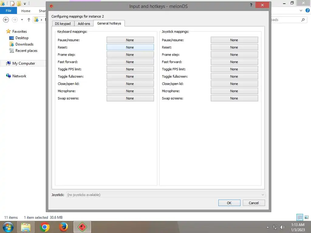
Task: Show hidden system tray icons
Action: (x=268, y=227)
